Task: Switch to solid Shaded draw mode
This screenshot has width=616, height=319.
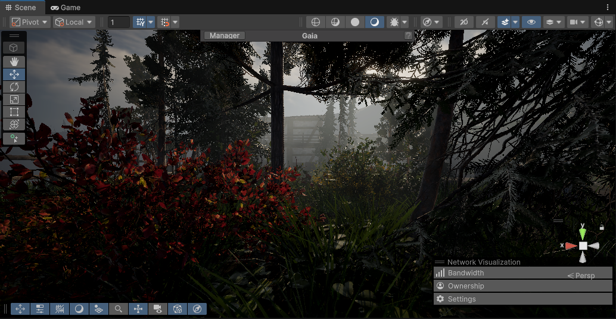Action: point(354,22)
